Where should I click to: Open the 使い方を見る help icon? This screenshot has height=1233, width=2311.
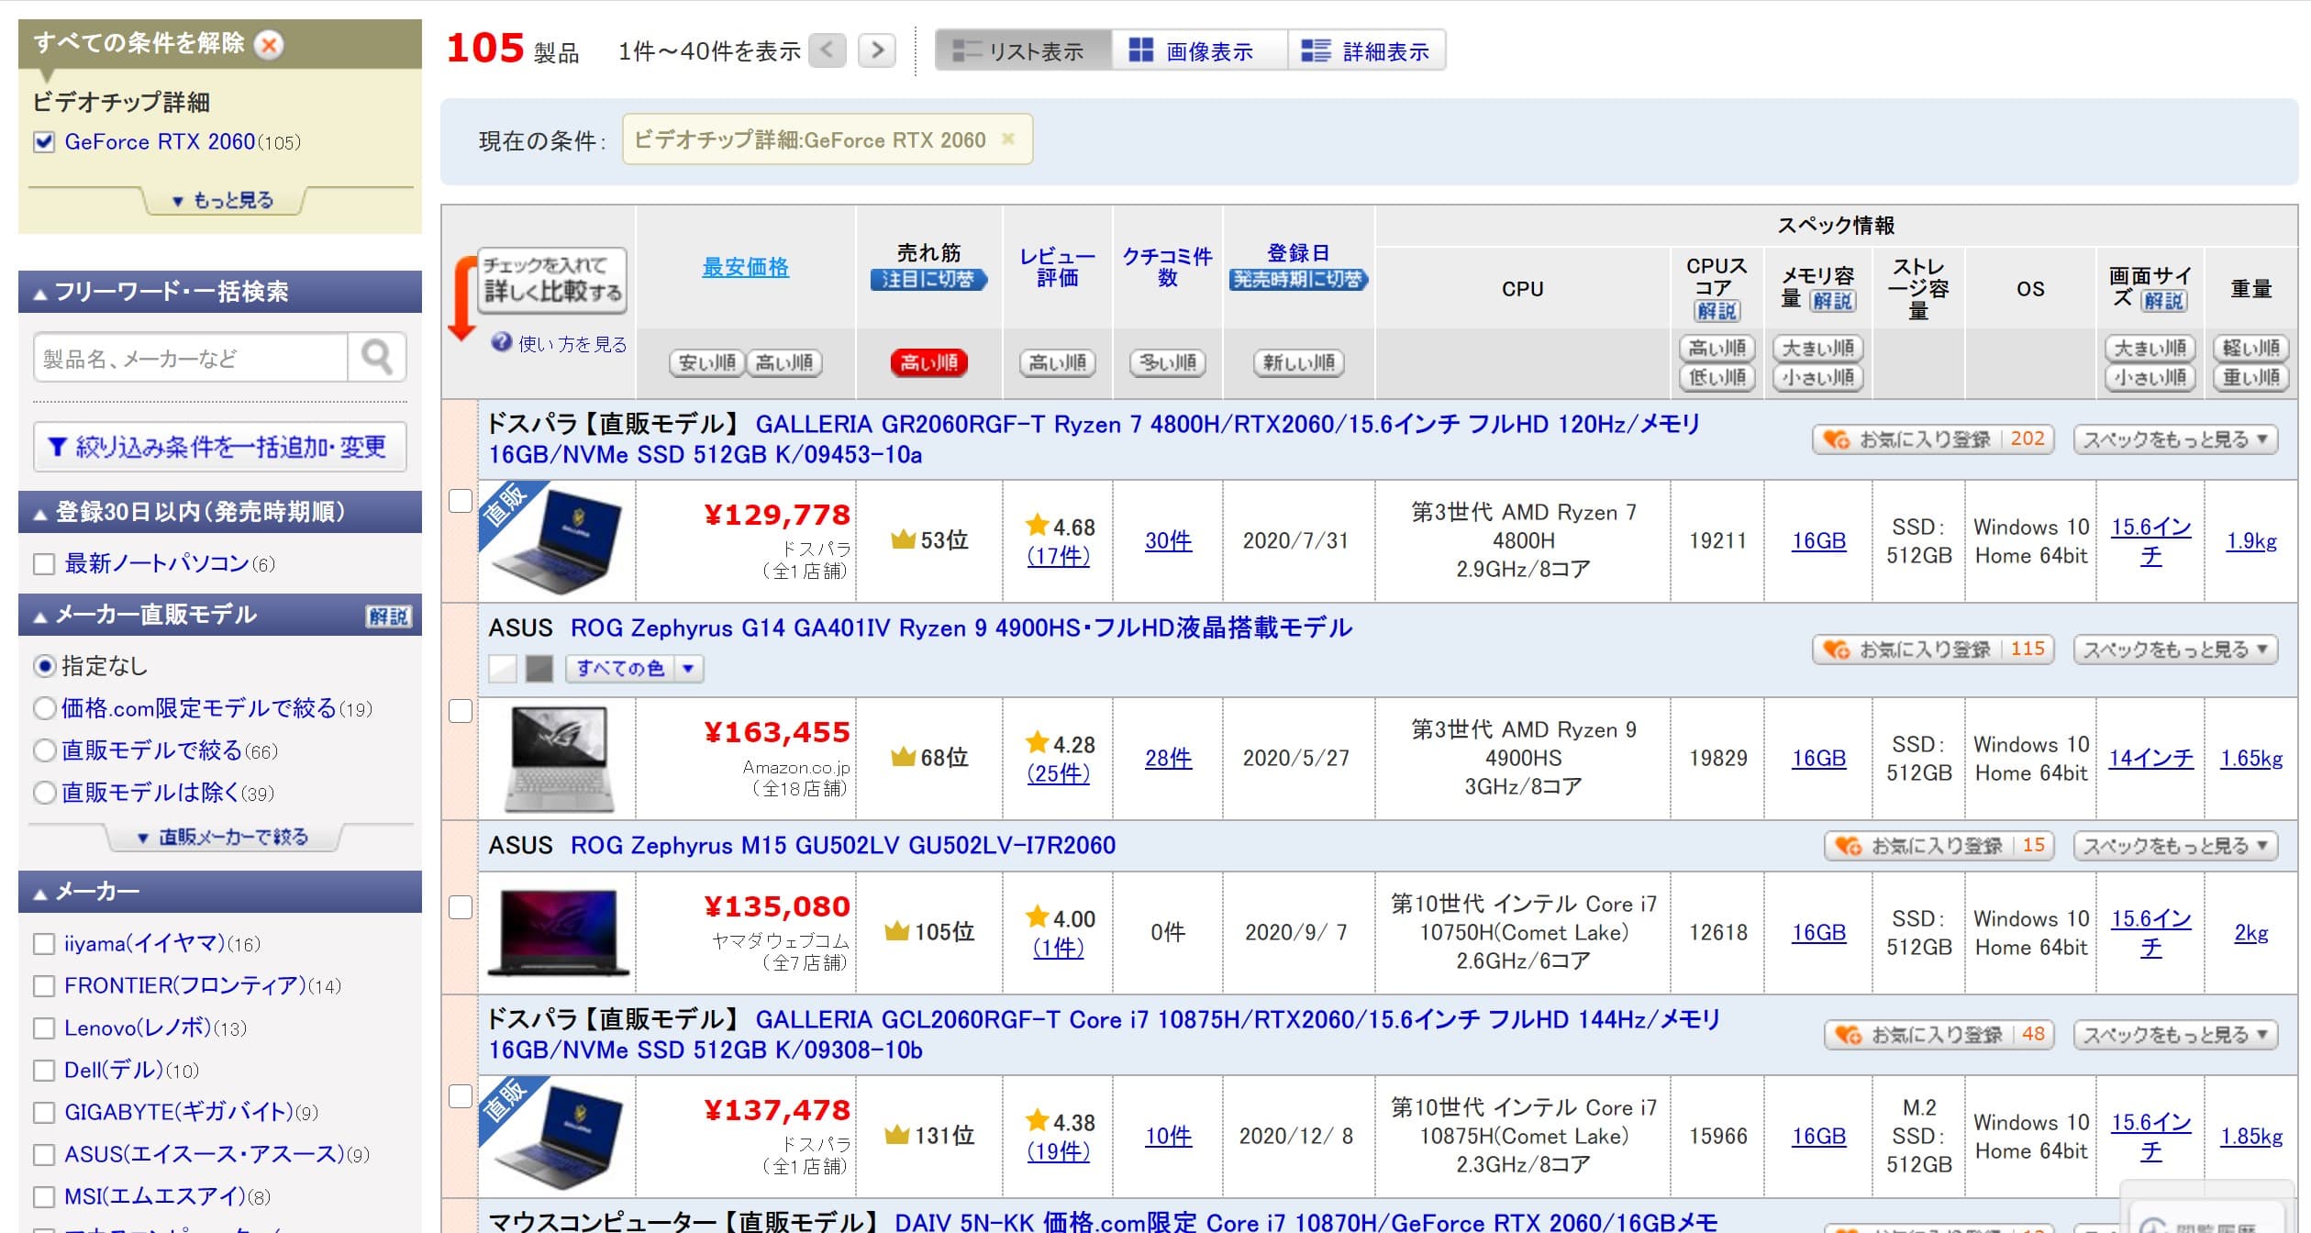(x=501, y=343)
